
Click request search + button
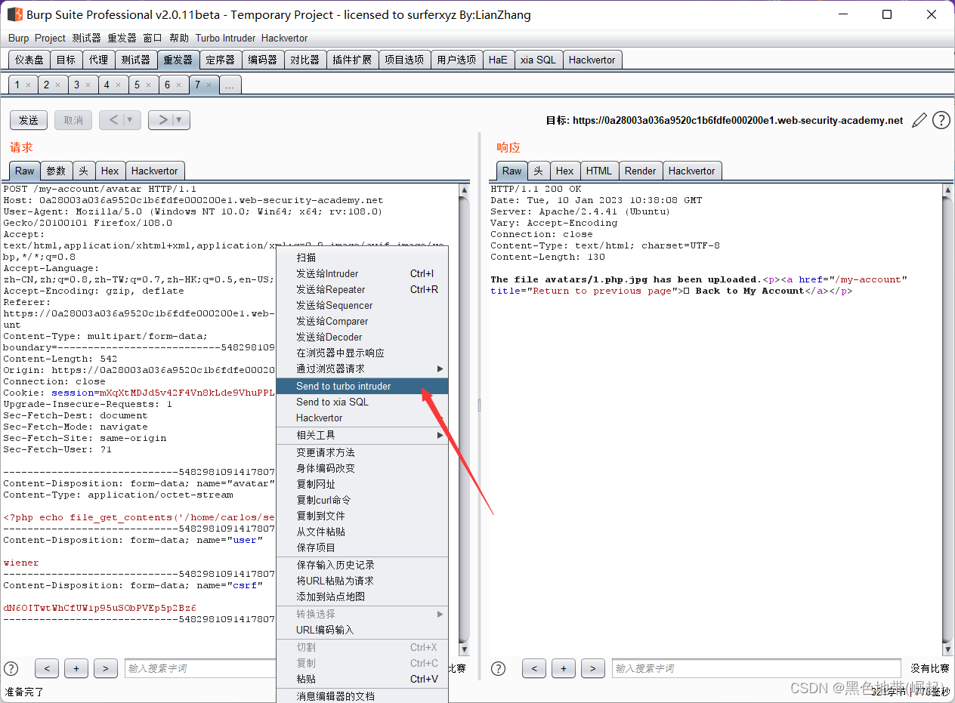click(76, 668)
